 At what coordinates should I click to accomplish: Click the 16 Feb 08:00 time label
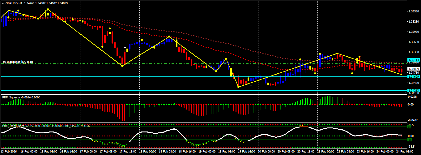click(x=48, y=152)
